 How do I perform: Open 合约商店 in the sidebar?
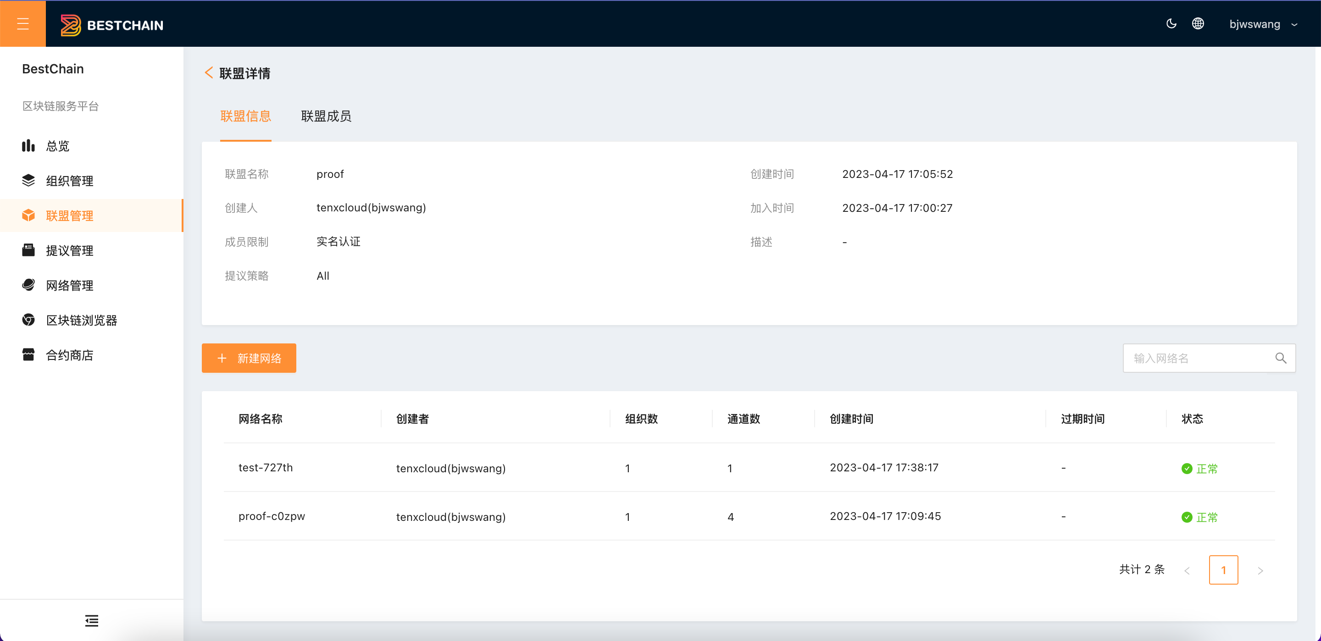pyautogui.click(x=91, y=355)
